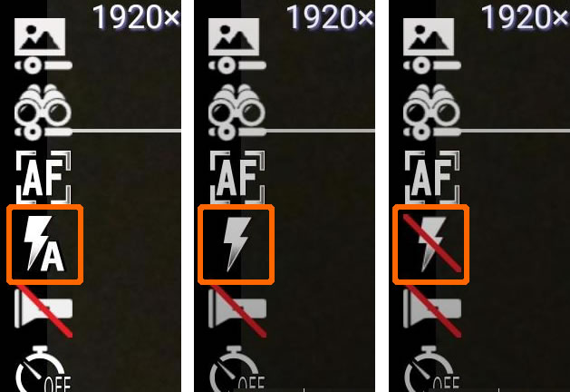Open binoculars zoom icon in left panel
The image size is (570, 392).
click(x=43, y=113)
